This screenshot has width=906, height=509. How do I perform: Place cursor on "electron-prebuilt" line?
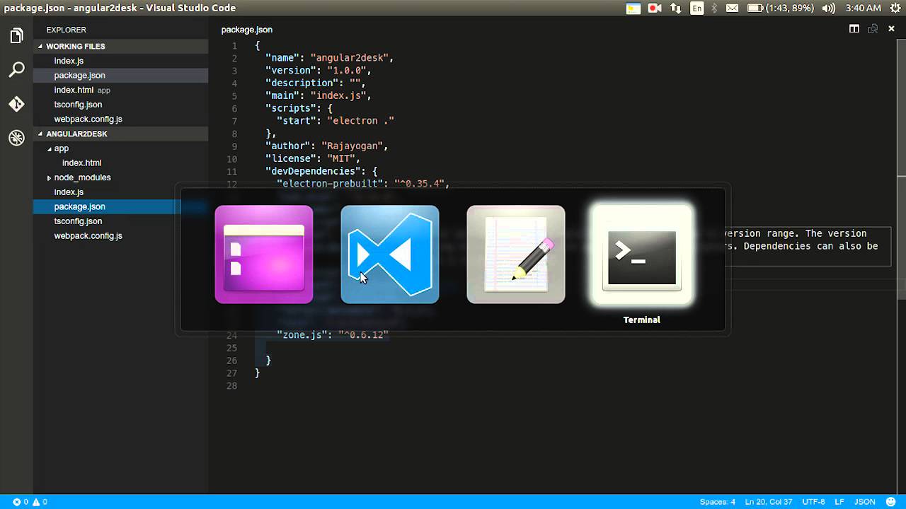point(362,184)
